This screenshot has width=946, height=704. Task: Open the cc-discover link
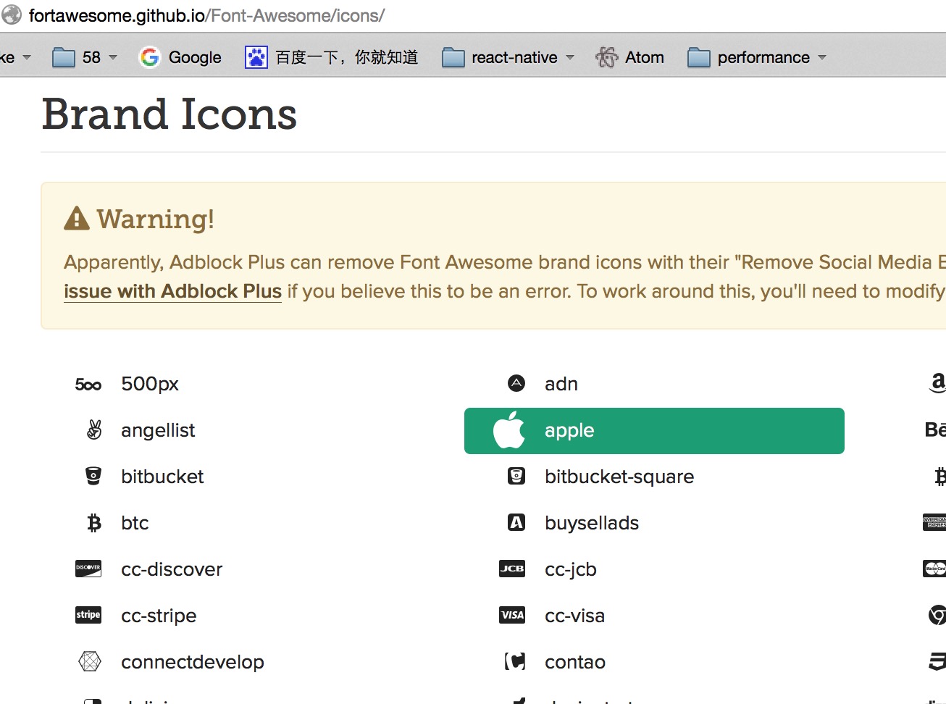click(x=172, y=569)
